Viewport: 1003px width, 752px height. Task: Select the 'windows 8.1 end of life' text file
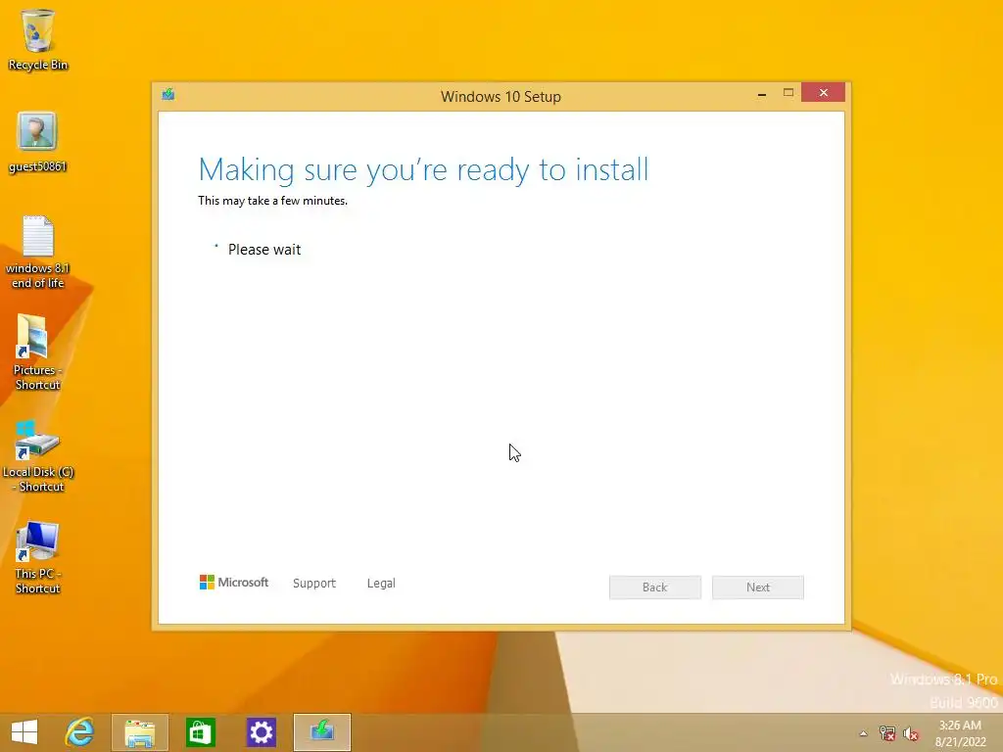click(38, 252)
